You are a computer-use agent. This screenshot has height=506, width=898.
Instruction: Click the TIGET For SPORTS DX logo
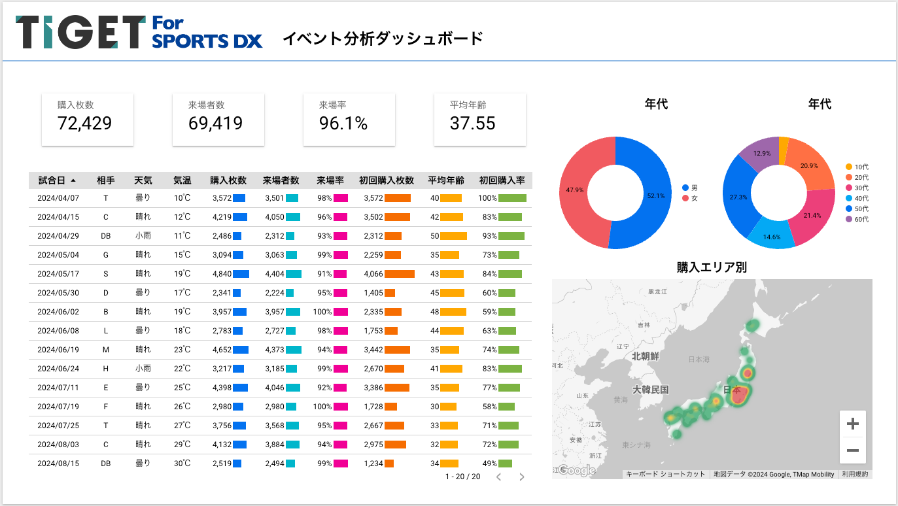pyautogui.click(x=139, y=32)
